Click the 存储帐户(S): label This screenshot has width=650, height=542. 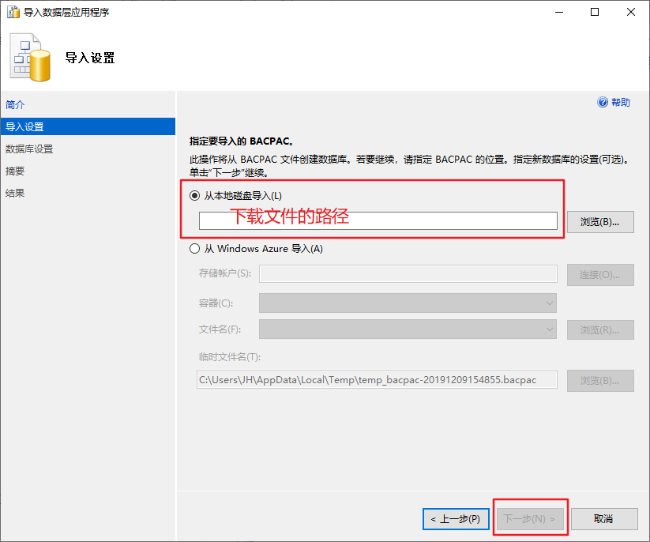(224, 273)
